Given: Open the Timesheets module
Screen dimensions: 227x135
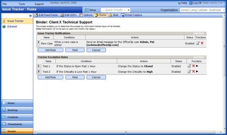Looking at the screenshot, I should pos(17,124).
